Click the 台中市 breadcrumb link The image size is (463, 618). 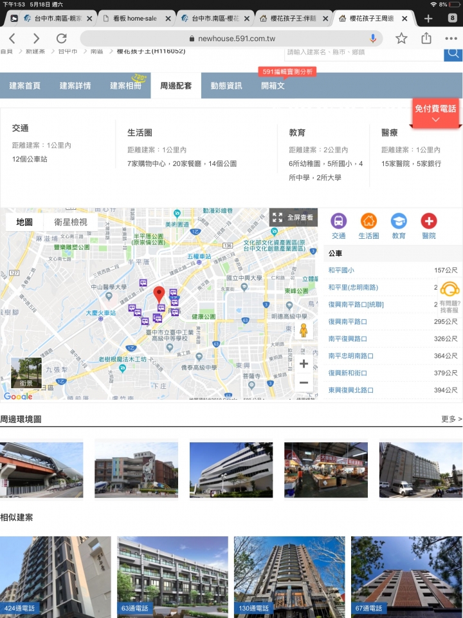click(x=68, y=51)
